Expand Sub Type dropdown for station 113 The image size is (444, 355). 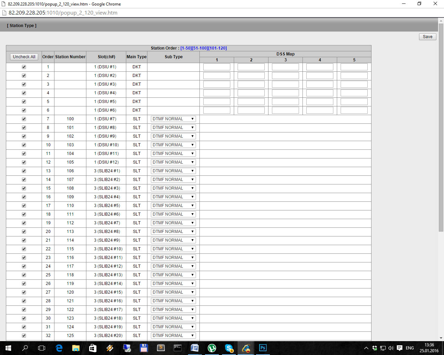point(173,232)
